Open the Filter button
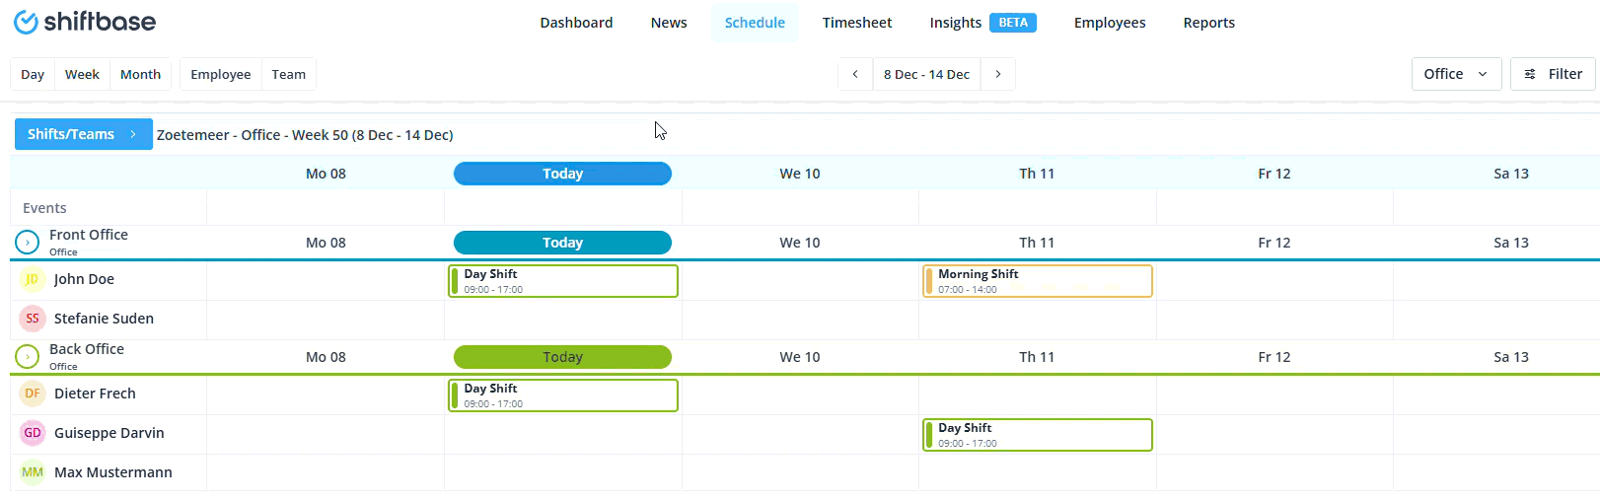The height and width of the screenshot is (501, 1600). click(x=1553, y=74)
